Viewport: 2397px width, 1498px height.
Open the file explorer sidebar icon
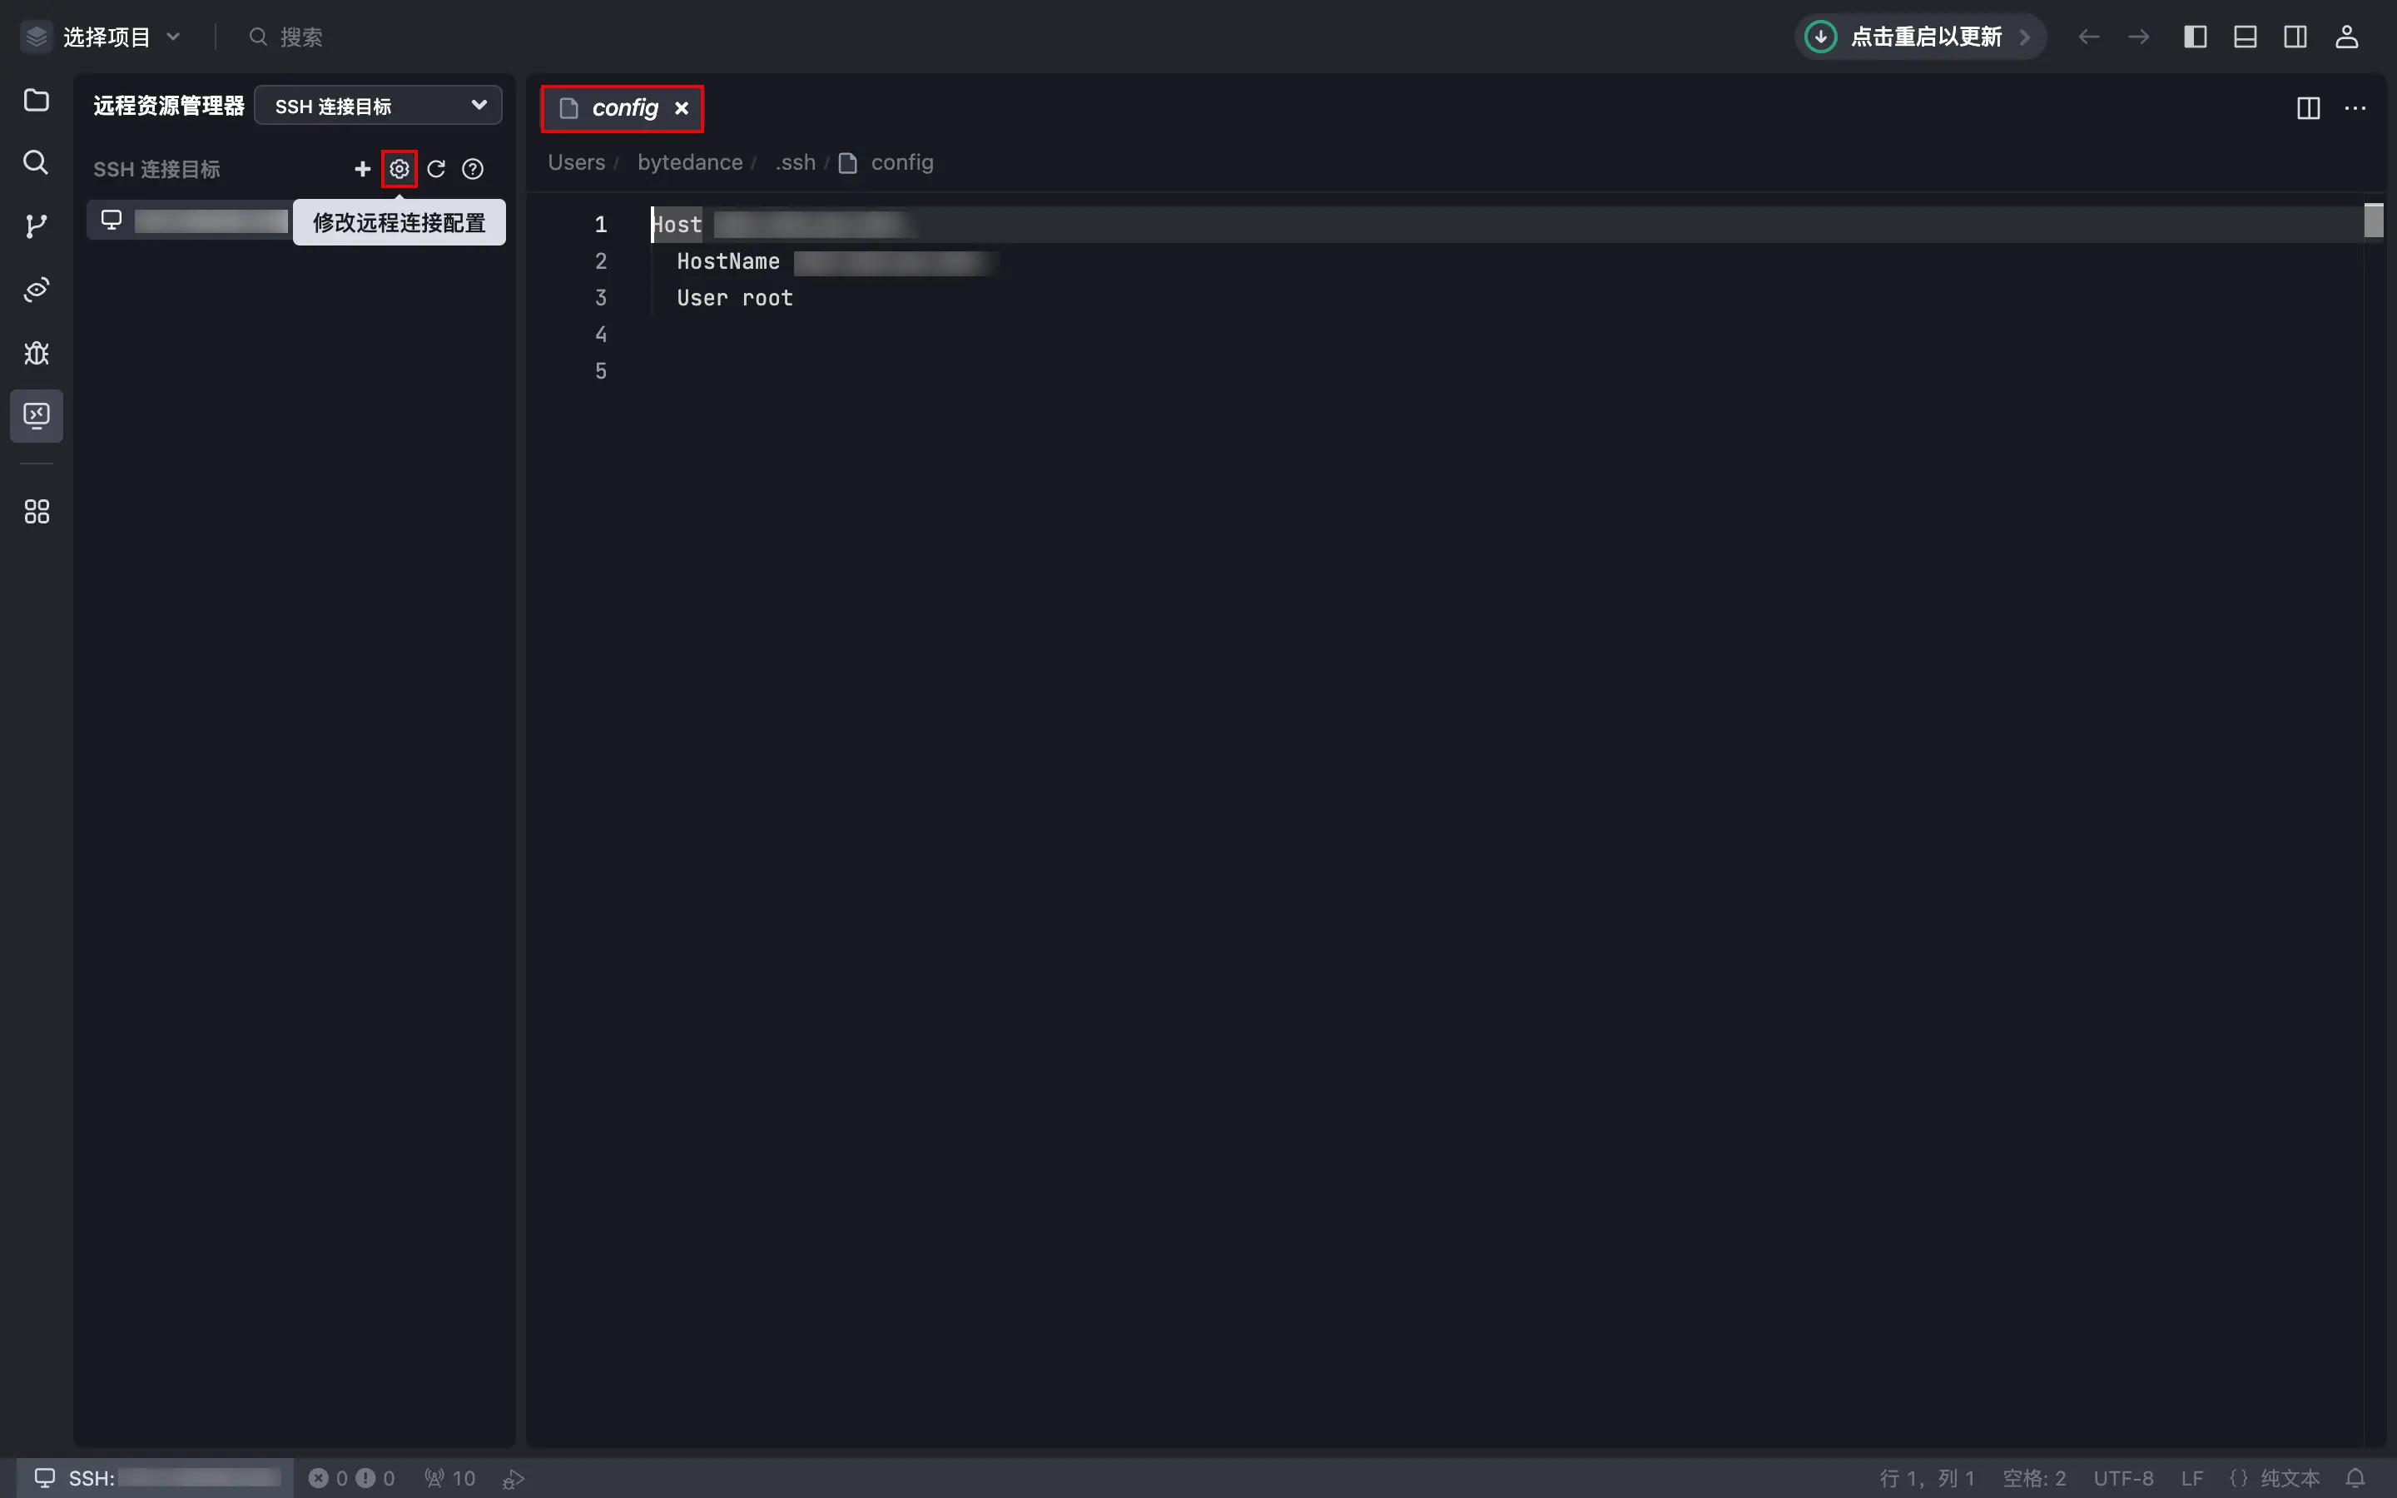pos(37,100)
